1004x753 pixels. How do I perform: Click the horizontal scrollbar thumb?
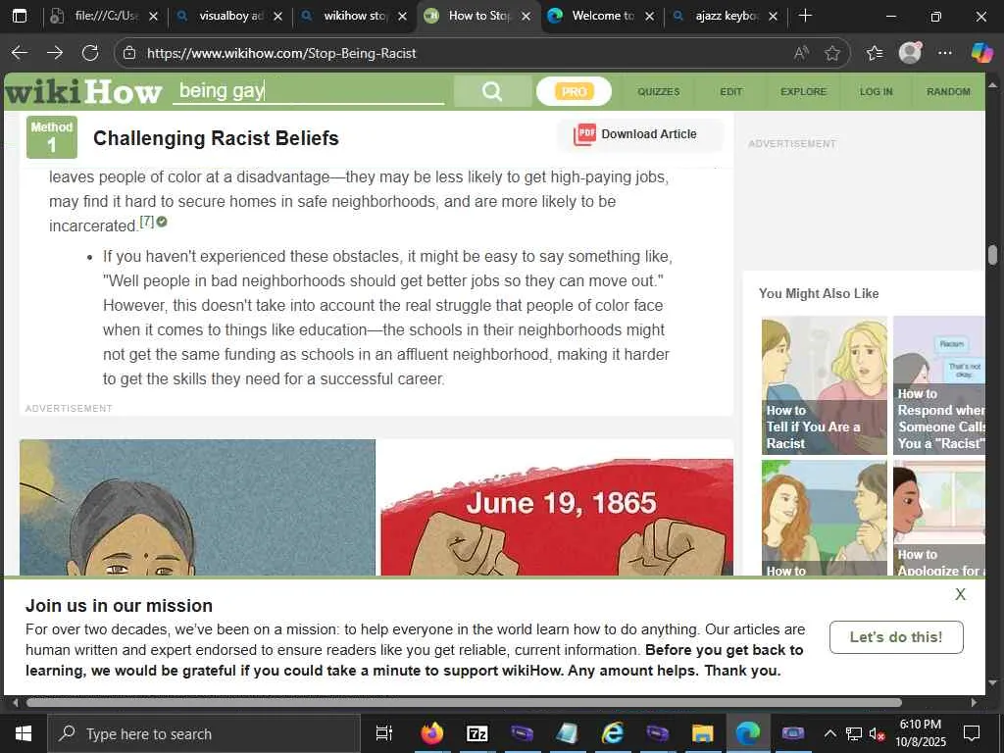click(x=464, y=702)
